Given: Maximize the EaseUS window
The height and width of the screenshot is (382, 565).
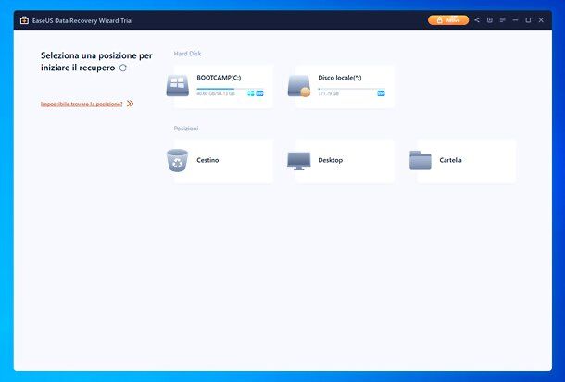Looking at the screenshot, I should tap(528, 20).
